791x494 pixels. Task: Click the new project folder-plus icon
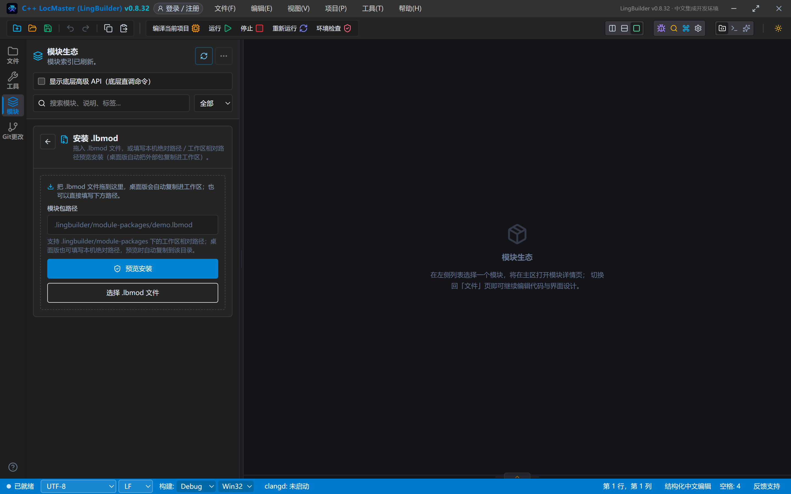click(x=17, y=29)
